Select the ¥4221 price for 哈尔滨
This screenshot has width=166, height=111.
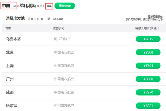(x=148, y=106)
